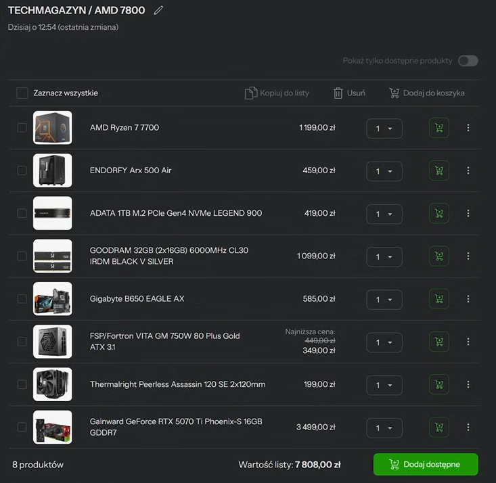496x483 pixels.
Task: Check the Zaznacz wszystkie checkbox
Action: pos(22,93)
